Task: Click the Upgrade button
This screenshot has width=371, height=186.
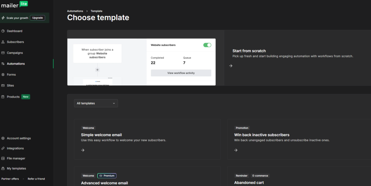Action: tap(37, 18)
